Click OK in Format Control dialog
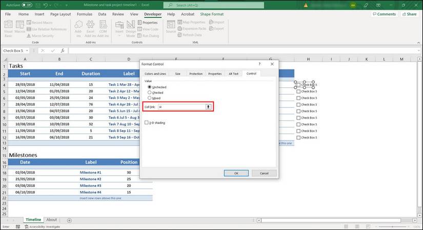The image size is (423, 230). click(236, 173)
